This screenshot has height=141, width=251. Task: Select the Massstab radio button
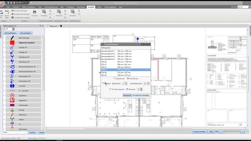point(127,89)
